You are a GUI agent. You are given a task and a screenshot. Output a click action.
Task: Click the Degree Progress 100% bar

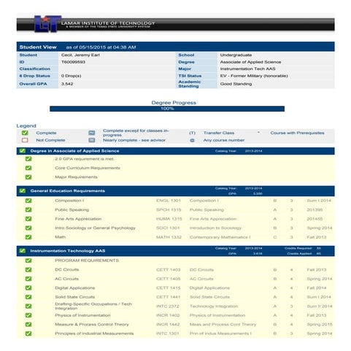pos(167,109)
